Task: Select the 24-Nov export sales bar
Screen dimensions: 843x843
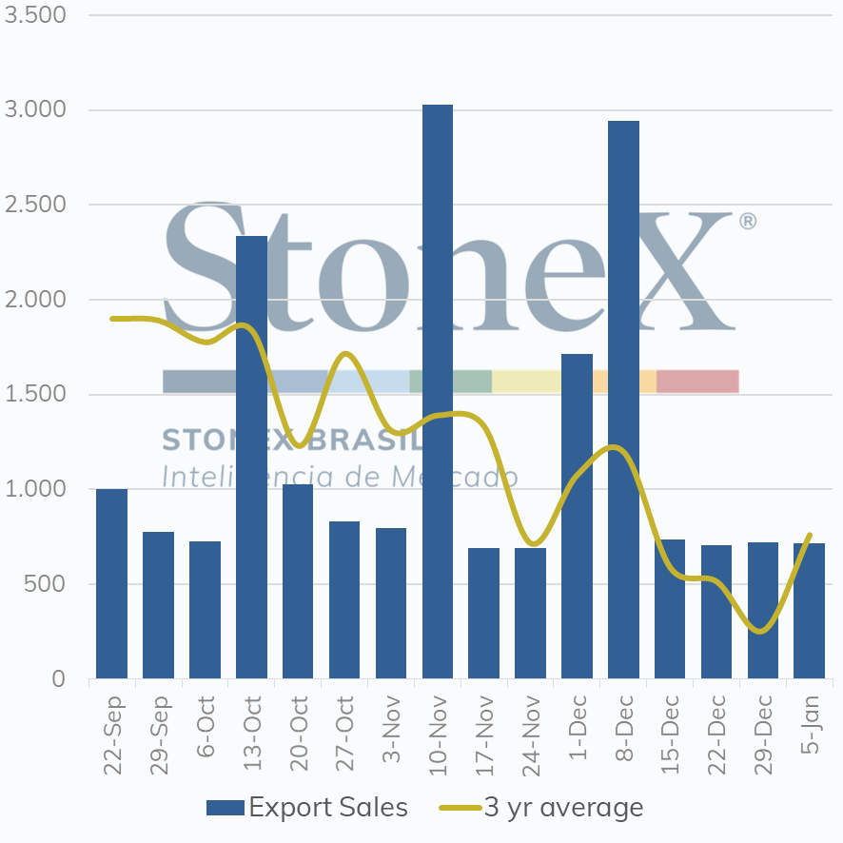Action: (x=531, y=614)
